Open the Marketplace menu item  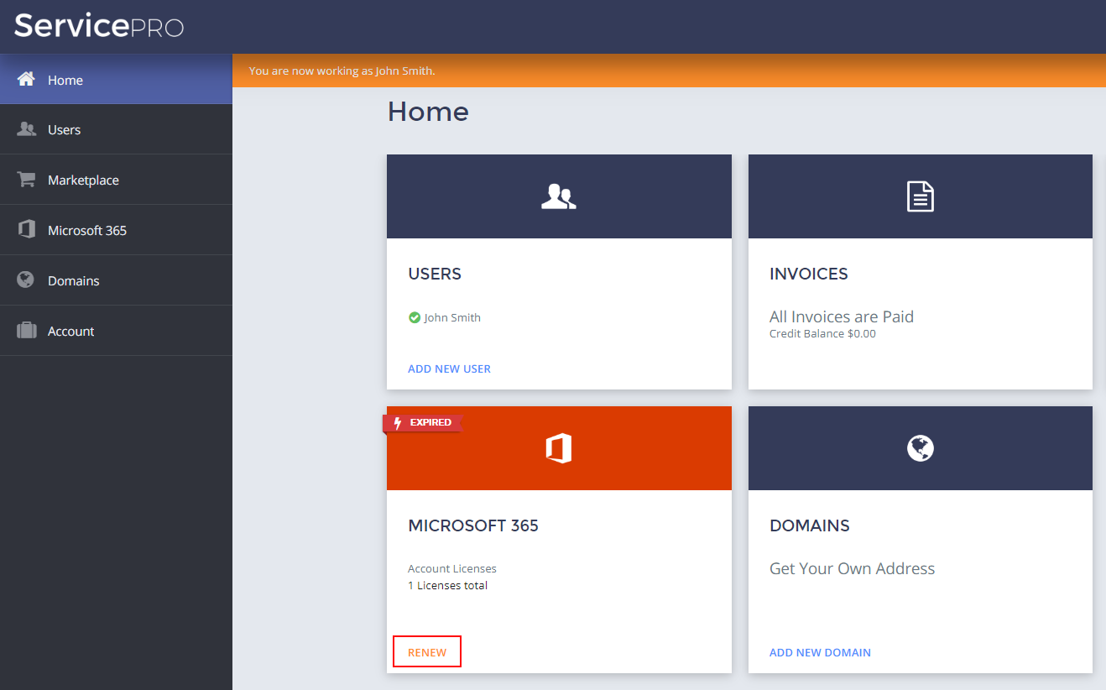pos(83,180)
